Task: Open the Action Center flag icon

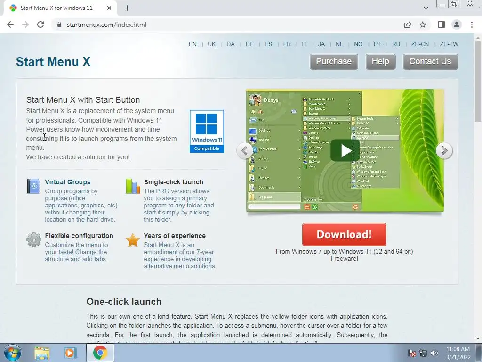Action: click(x=412, y=353)
